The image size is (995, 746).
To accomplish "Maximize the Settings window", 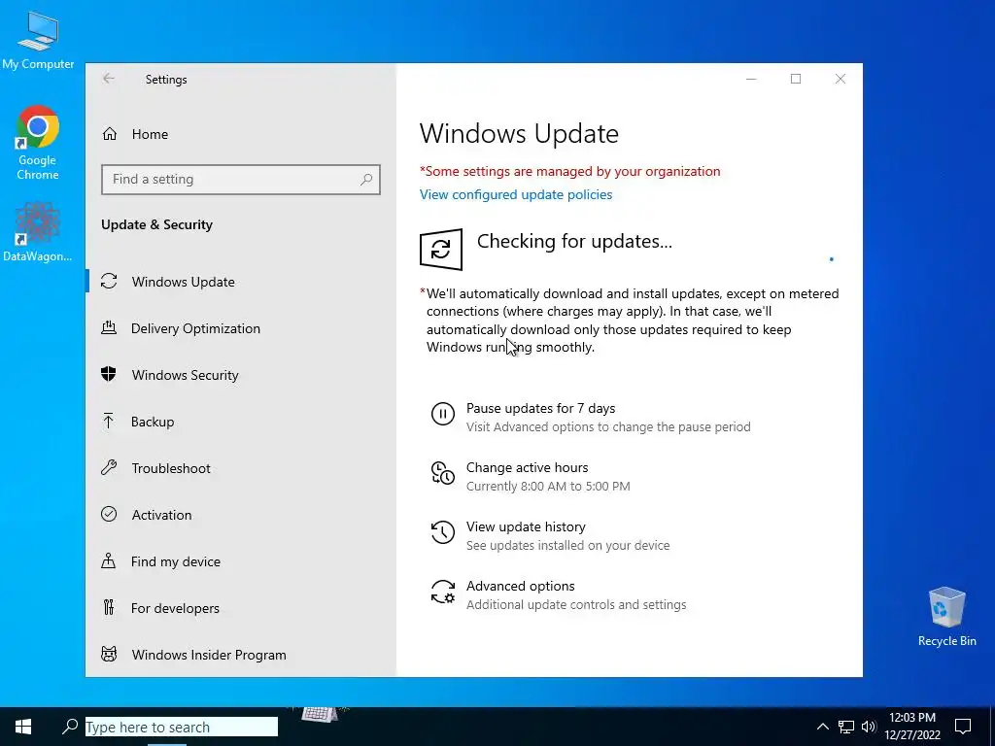I will click(x=796, y=79).
